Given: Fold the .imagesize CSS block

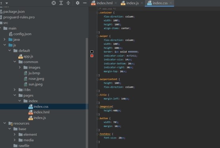Looking at the screenshot, I should [97, 107].
